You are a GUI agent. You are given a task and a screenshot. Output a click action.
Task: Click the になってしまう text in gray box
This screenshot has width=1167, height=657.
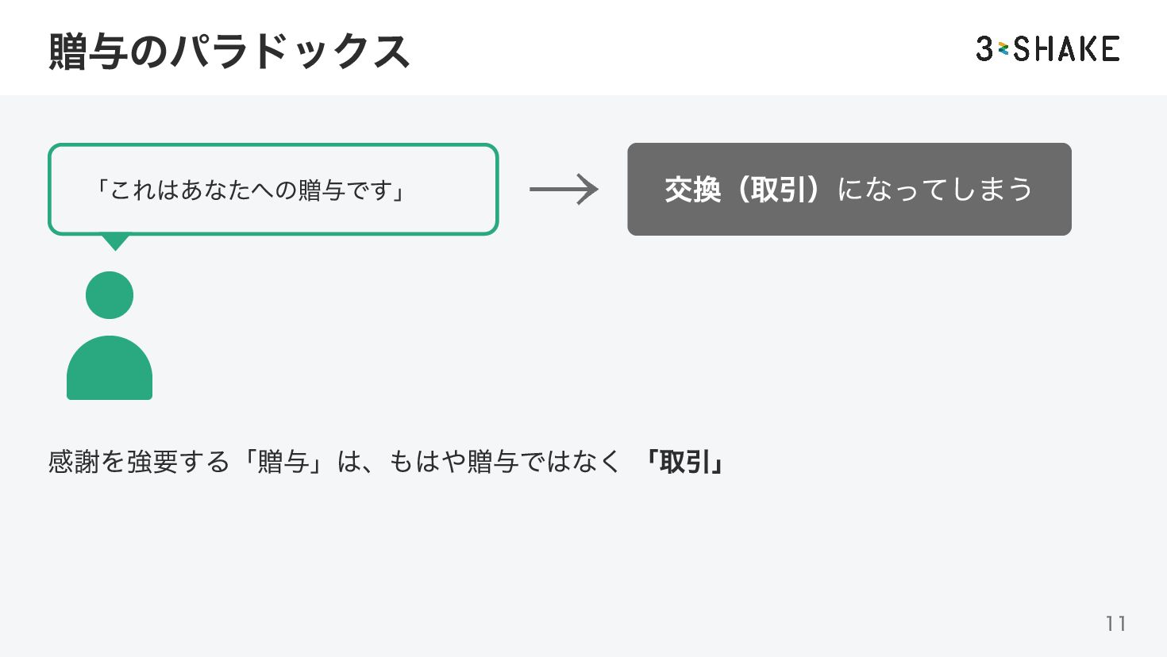click(935, 190)
